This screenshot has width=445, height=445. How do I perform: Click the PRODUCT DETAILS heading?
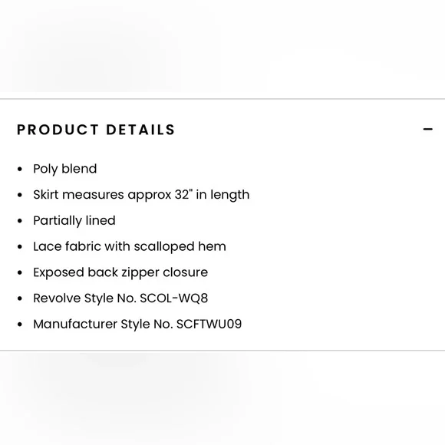tap(96, 130)
